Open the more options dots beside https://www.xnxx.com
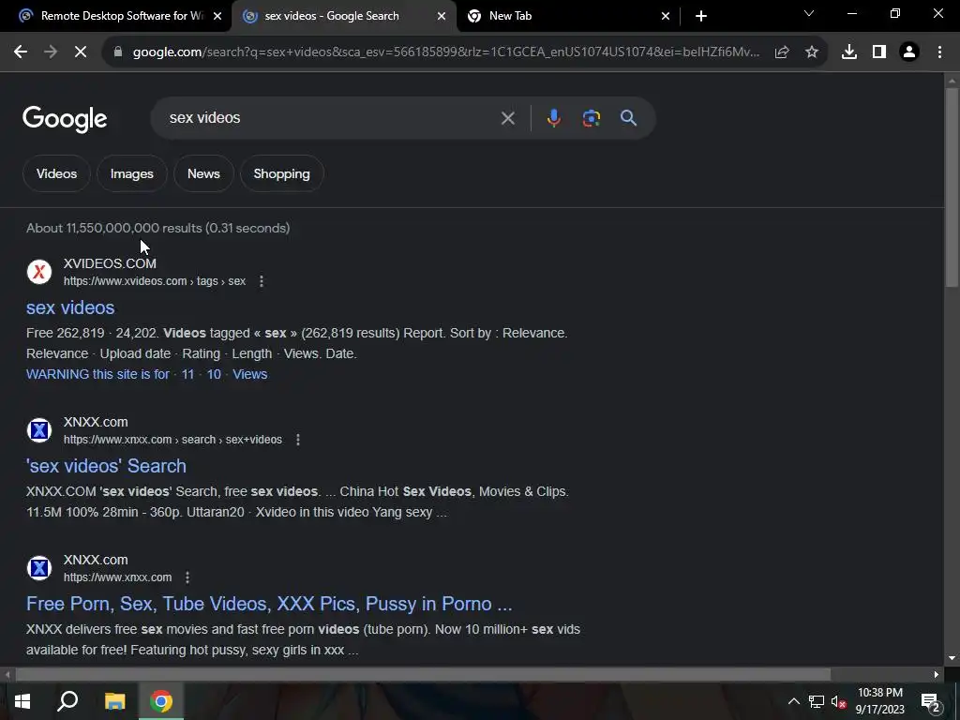The image size is (960, 720). tap(187, 577)
